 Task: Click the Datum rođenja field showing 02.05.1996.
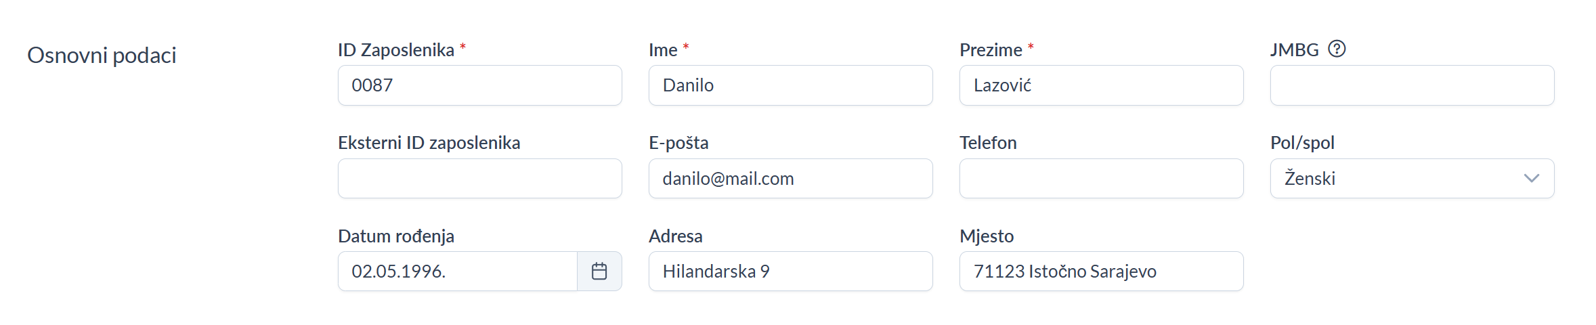tap(457, 272)
